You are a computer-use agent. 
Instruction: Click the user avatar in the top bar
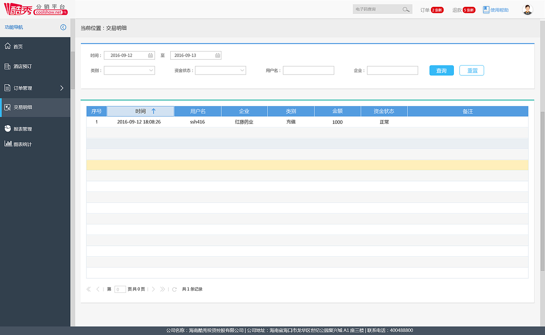click(x=527, y=9)
